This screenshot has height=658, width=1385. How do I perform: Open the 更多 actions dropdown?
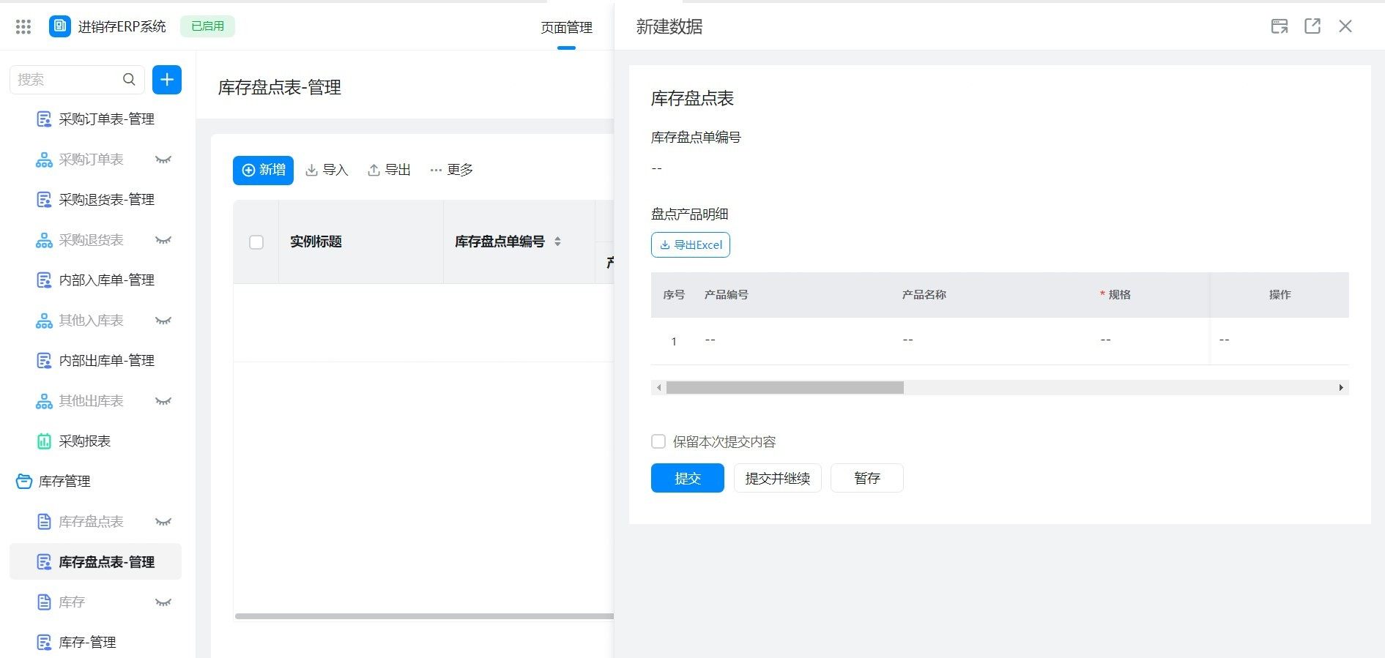pyautogui.click(x=451, y=170)
